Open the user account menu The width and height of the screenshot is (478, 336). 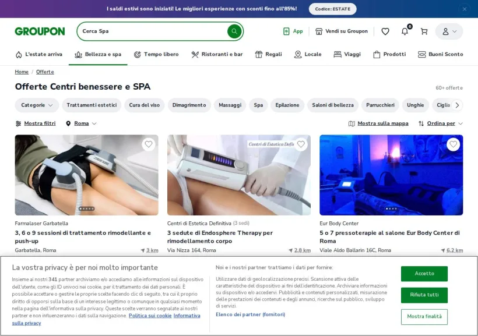tap(449, 31)
